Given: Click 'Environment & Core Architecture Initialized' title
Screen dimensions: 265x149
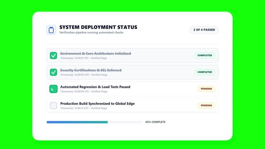Looking at the screenshot, I should coord(95,53).
